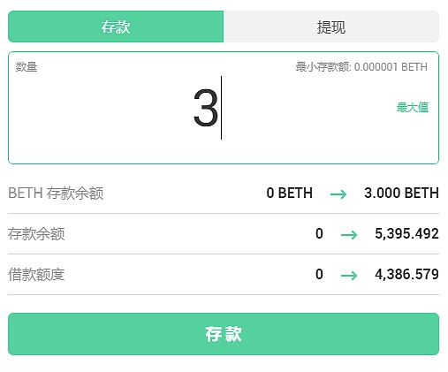Click the arrow in 借款额度 row
The image size is (448, 372).
pos(349,275)
